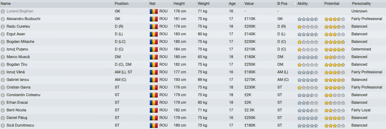Open info icon for Bogdan Mitache
This screenshot has height=129, width=386.
[3, 42]
